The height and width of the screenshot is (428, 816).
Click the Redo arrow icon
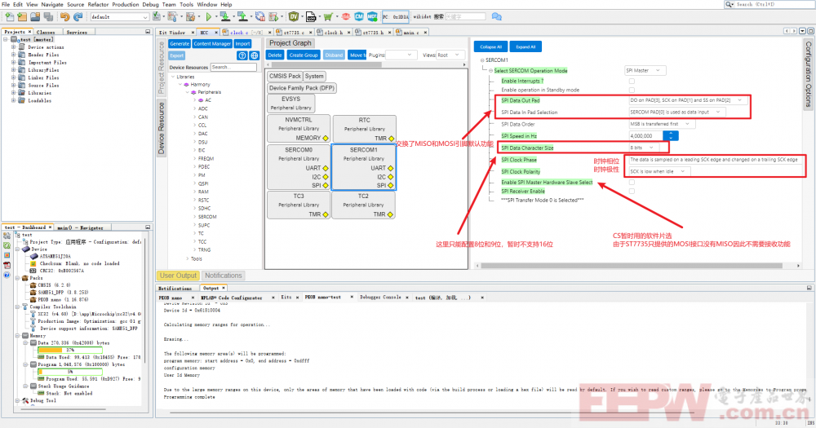tap(78, 16)
